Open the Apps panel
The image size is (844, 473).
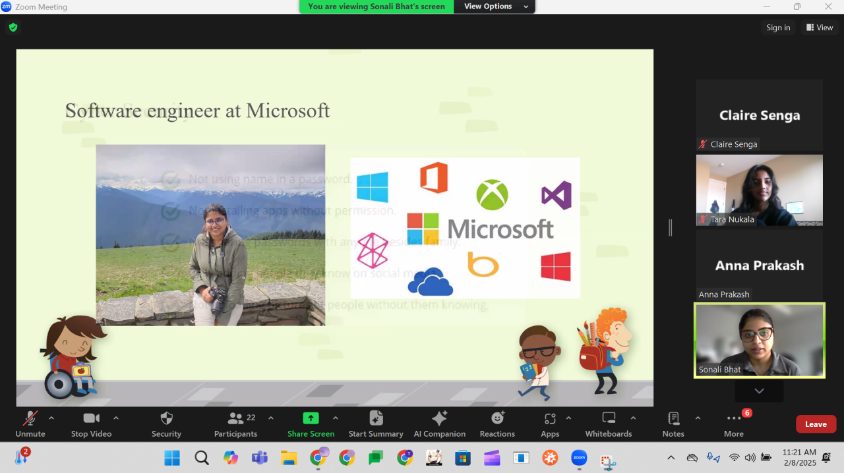click(x=550, y=424)
